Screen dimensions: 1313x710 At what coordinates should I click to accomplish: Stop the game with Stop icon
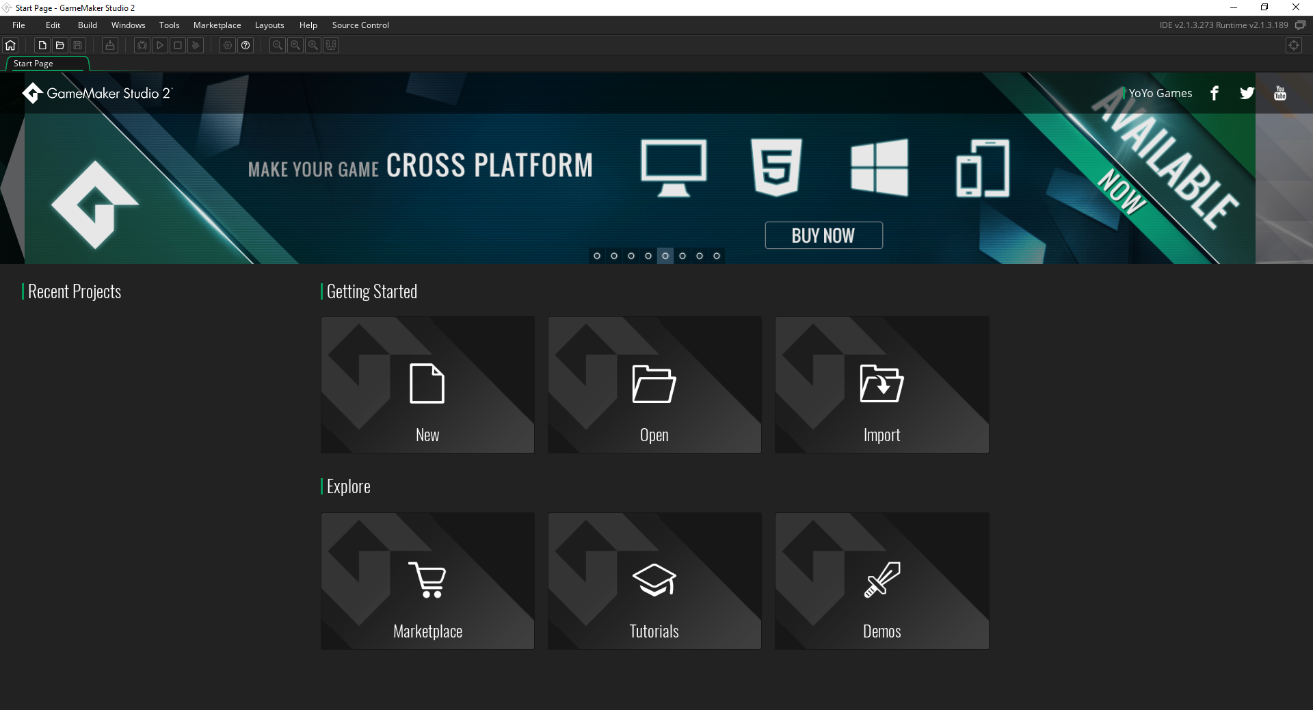click(178, 45)
